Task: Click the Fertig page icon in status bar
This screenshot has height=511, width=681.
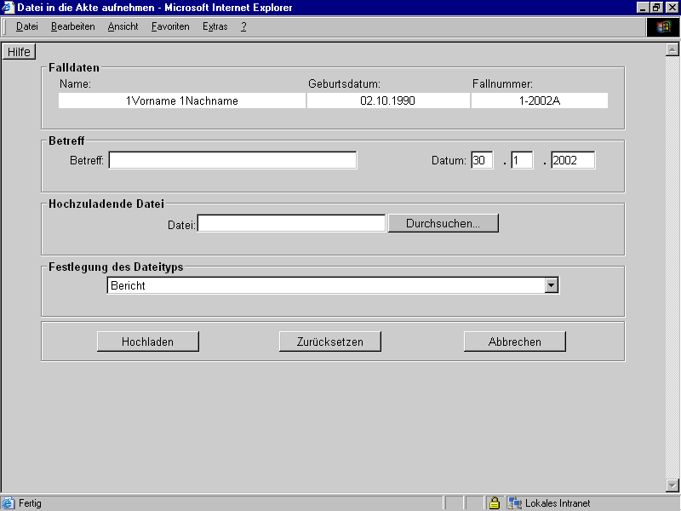Action: (9, 503)
